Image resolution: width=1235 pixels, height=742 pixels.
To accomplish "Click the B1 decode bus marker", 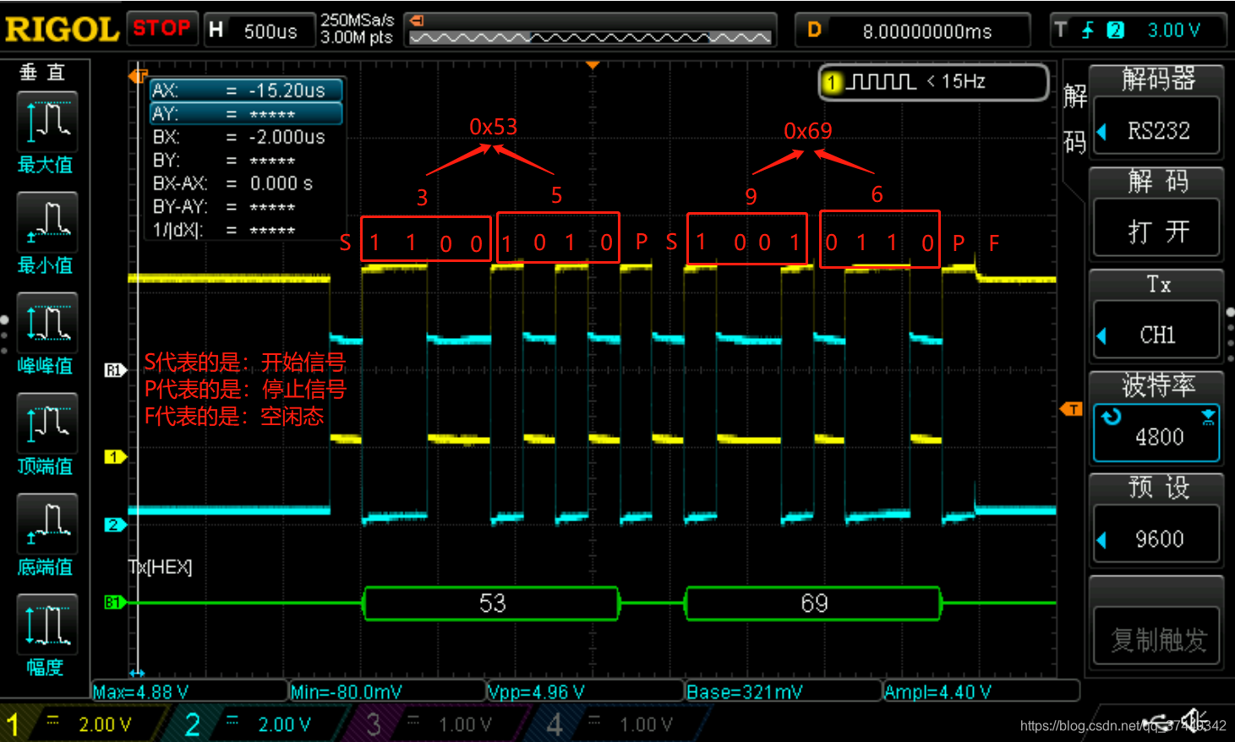I will click(114, 603).
